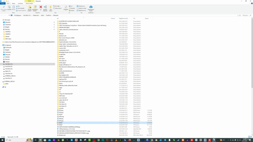Click the Yeniden adlandır icon
Image resolution: width=253 pixels, height=142 pixels.
click(x=45, y=7)
